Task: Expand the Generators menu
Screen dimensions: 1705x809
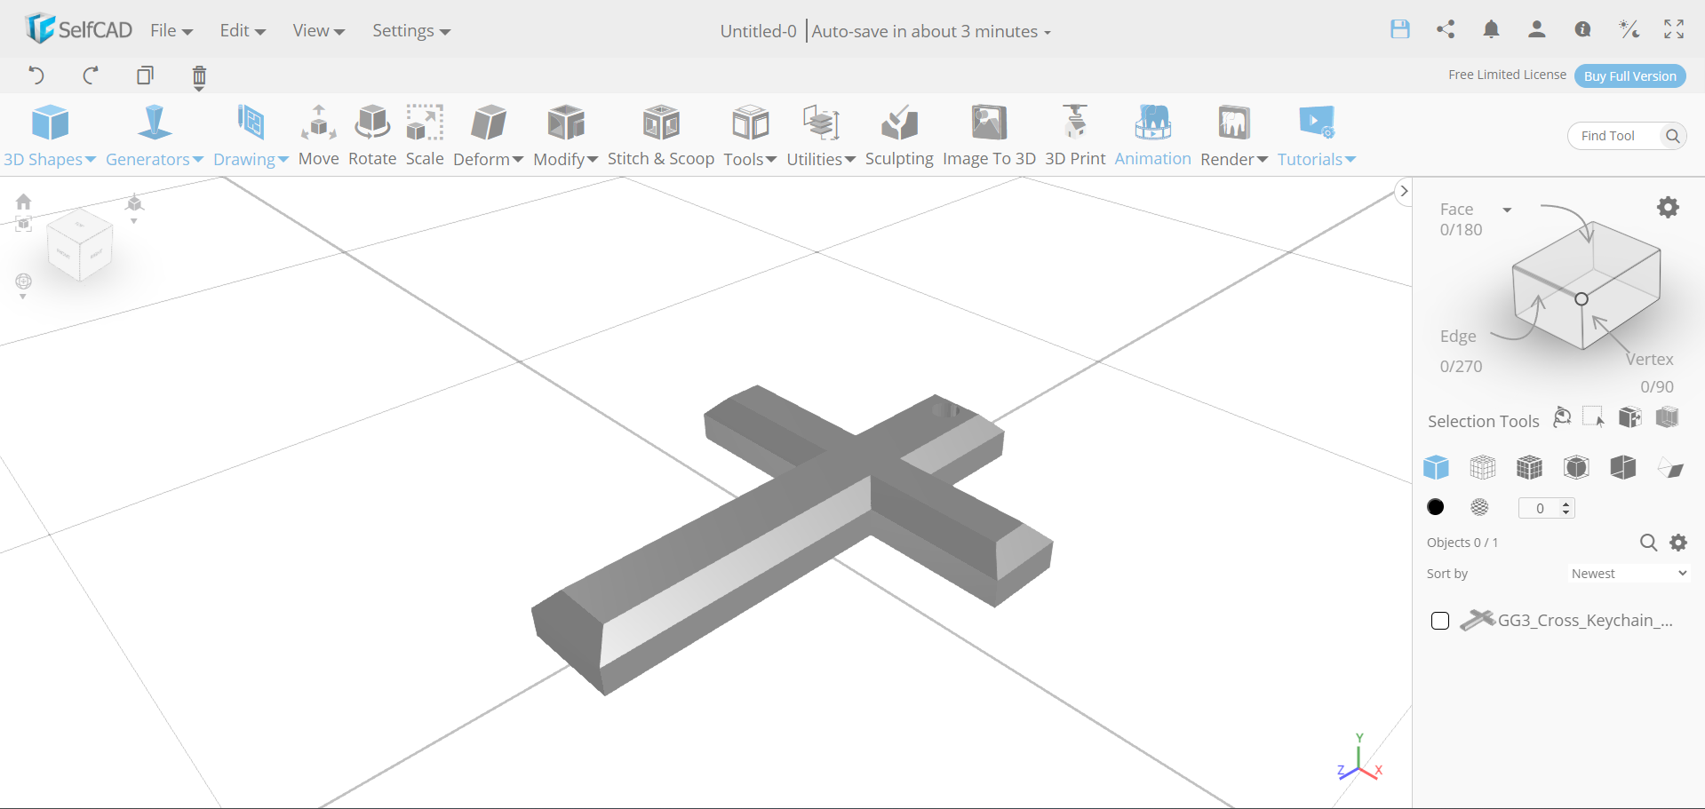Action: coord(154,135)
